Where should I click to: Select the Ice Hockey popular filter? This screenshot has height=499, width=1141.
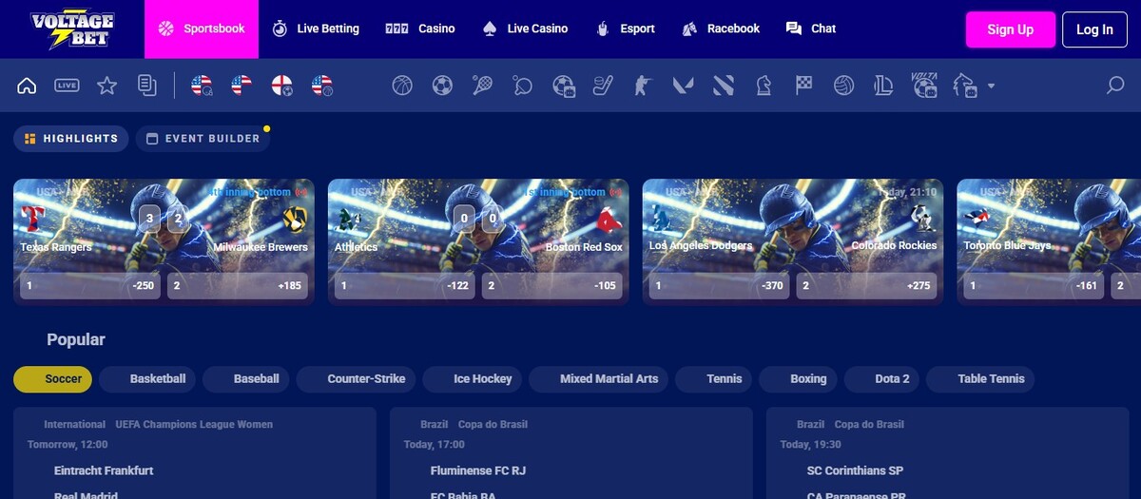point(474,379)
